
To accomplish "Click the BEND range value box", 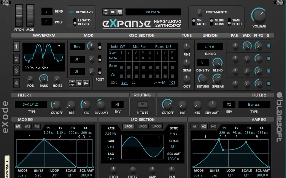I will click(47, 11).
